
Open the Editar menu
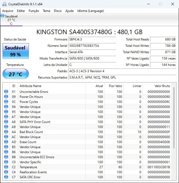pos(21,11)
